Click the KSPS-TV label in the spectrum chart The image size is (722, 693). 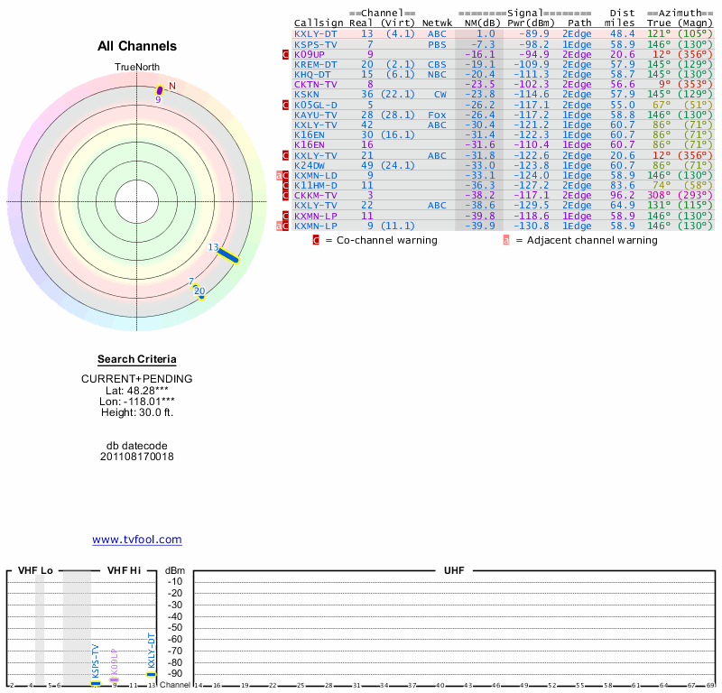tap(96, 661)
